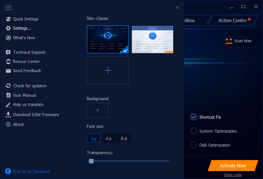The image size is (263, 179).
Task: Open Quick Settings toggle icon
Action: pyautogui.click(x=8, y=19)
